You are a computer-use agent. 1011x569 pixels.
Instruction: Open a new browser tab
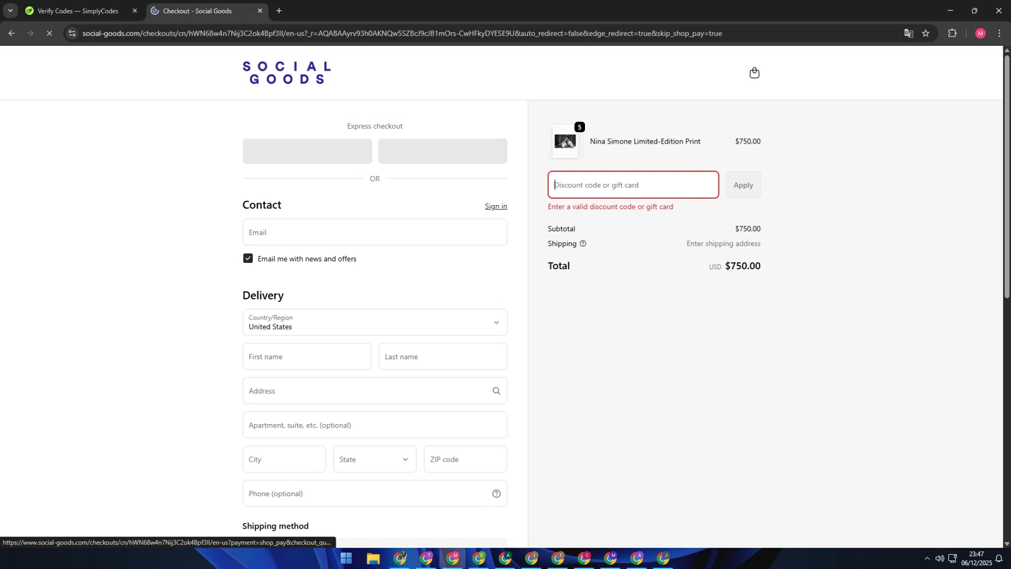279,11
